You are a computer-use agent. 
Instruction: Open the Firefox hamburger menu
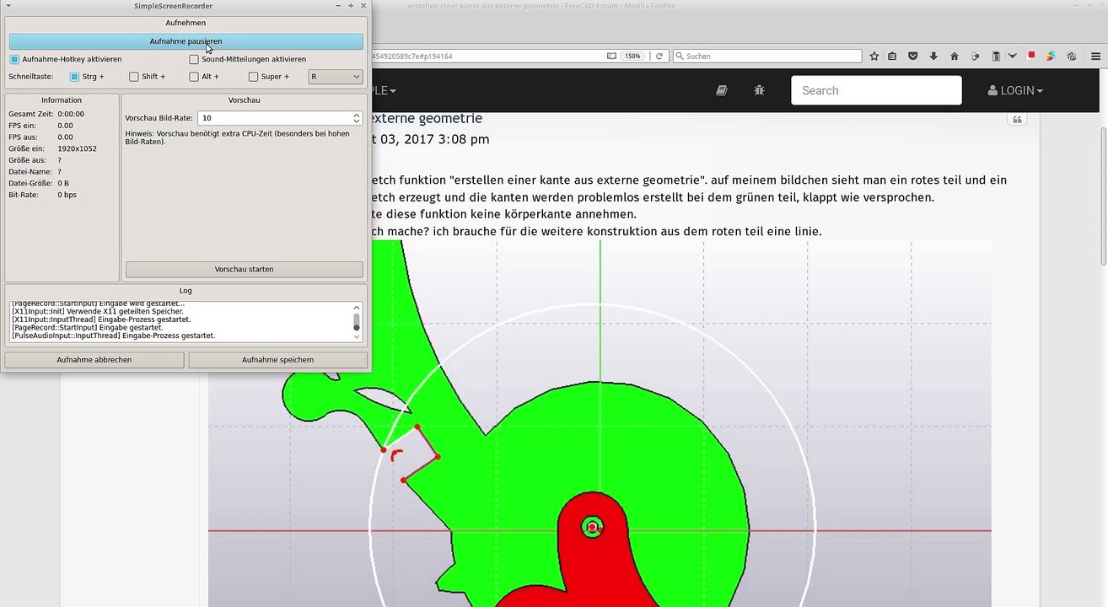[x=1095, y=56]
